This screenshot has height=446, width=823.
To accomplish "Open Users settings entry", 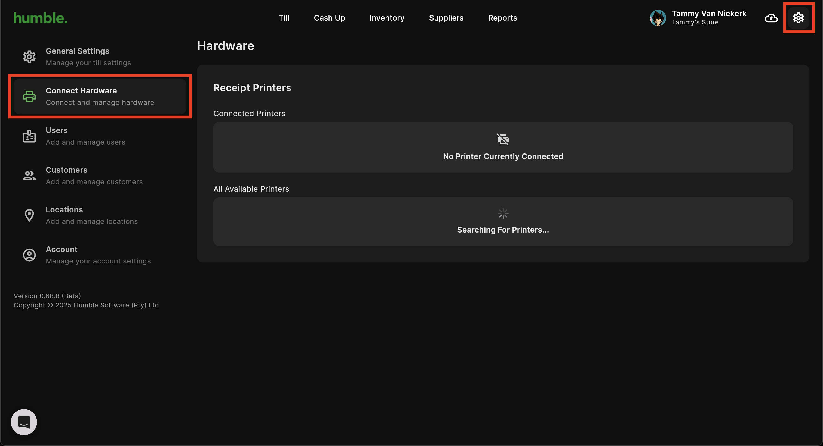I will pyautogui.click(x=100, y=136).
